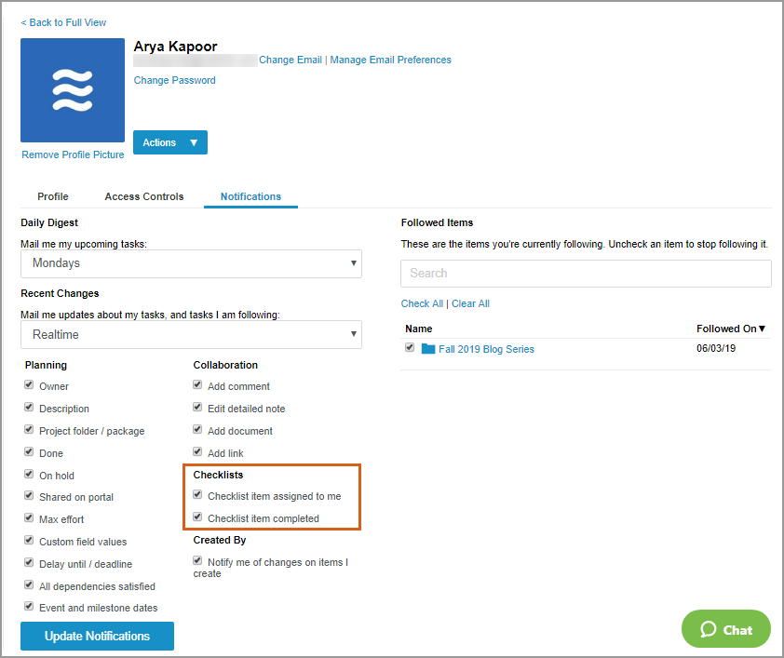Switch to the Profile tab
This screenshot has height=658, width=784.
(53, 196)
